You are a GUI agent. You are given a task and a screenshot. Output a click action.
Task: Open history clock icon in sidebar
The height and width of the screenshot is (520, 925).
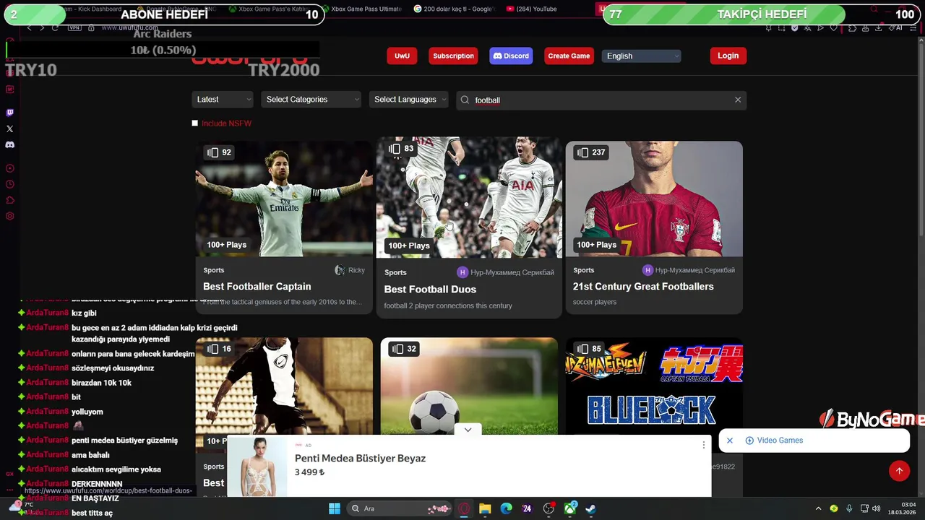(9, 184)
